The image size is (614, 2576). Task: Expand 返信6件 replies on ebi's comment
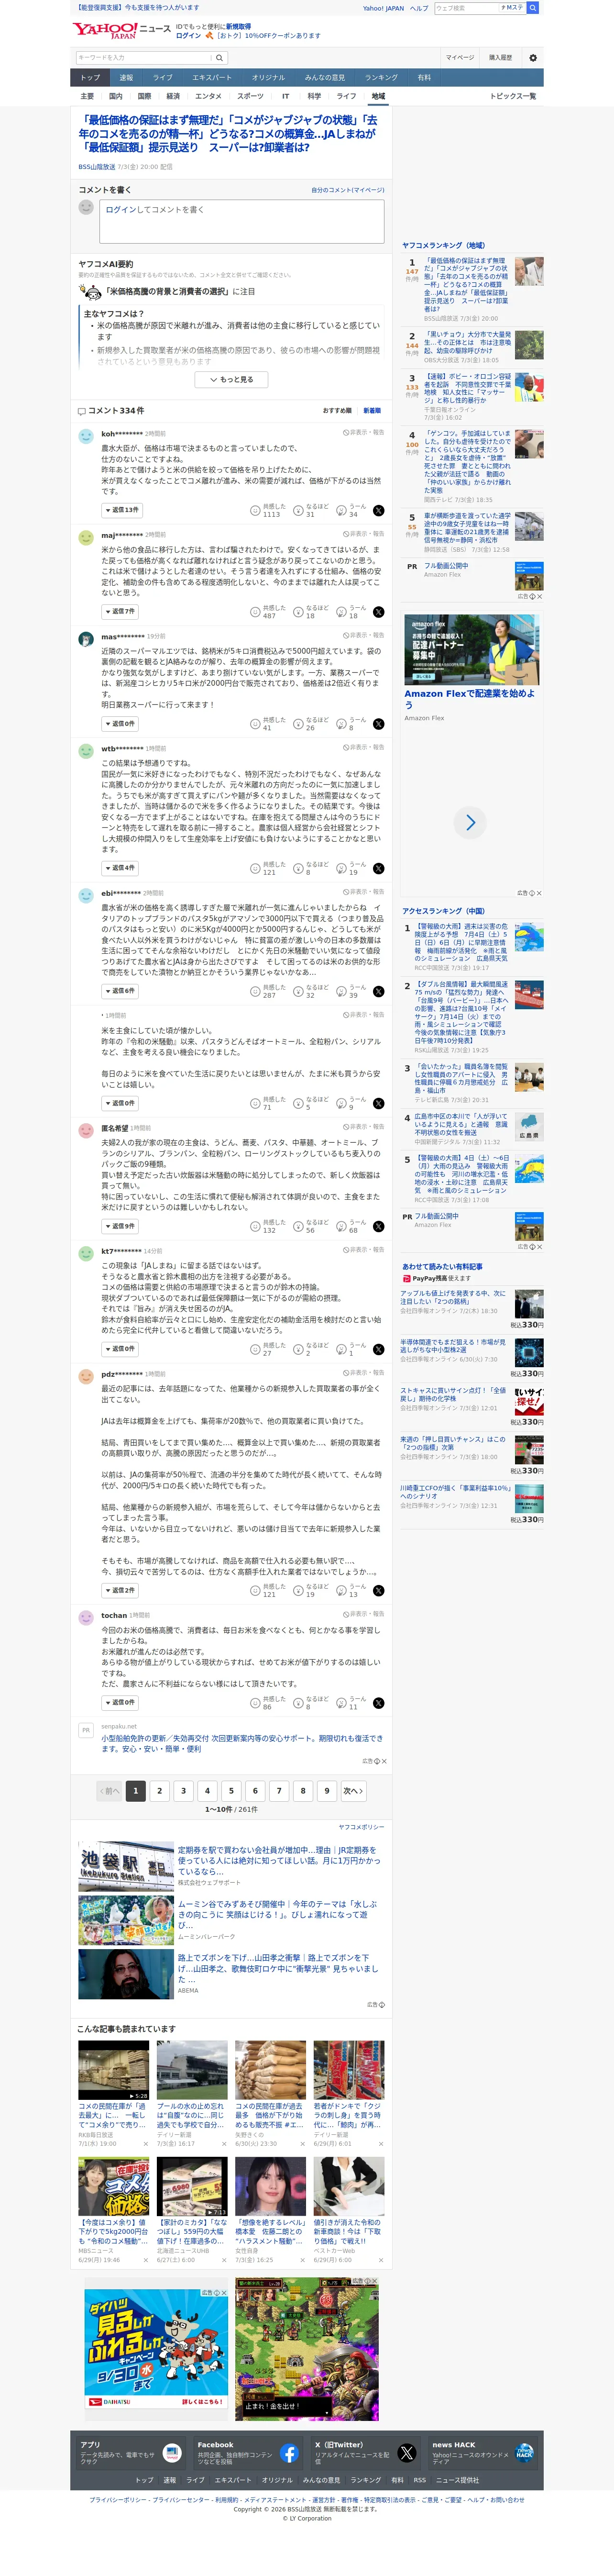[120, 991]
